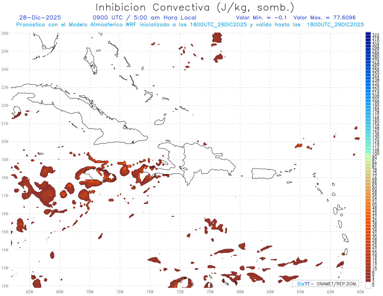Viewport: 383px width, 296px height.
Task: Click the "23N" latitude label
Action: click(x=5, y=87)
